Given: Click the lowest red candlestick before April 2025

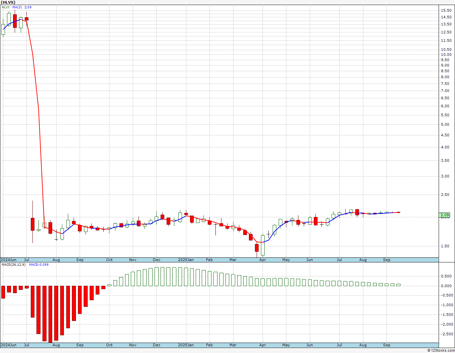Looking at the screenshot, I should tap(257, 248).
